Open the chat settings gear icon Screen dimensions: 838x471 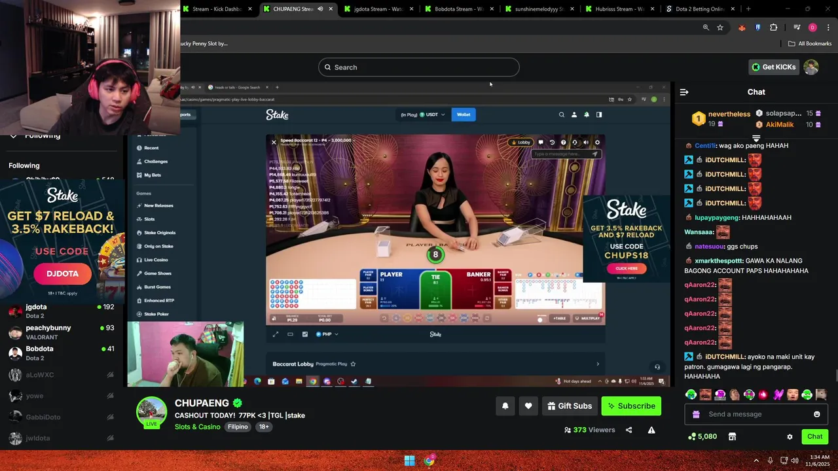790,436
